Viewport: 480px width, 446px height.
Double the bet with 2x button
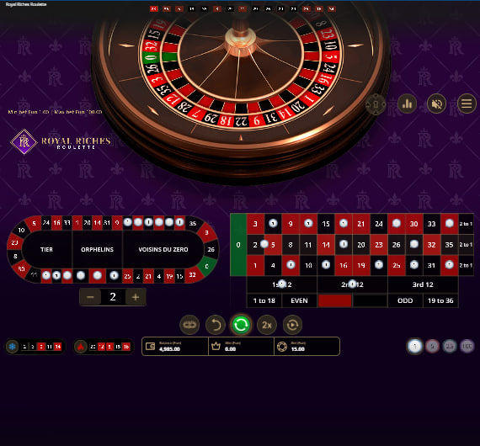(x=267, y=325)
